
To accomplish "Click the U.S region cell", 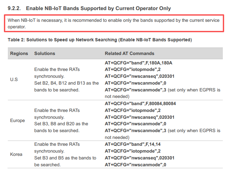I will (14, 79).
